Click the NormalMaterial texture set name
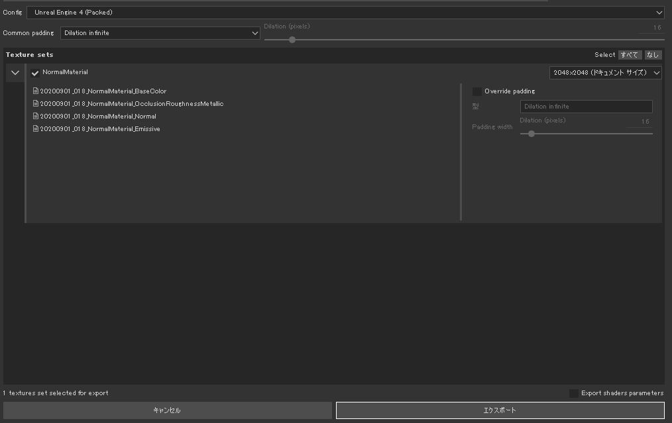Viewport: 672px width, 423px height. coord(65,72)
